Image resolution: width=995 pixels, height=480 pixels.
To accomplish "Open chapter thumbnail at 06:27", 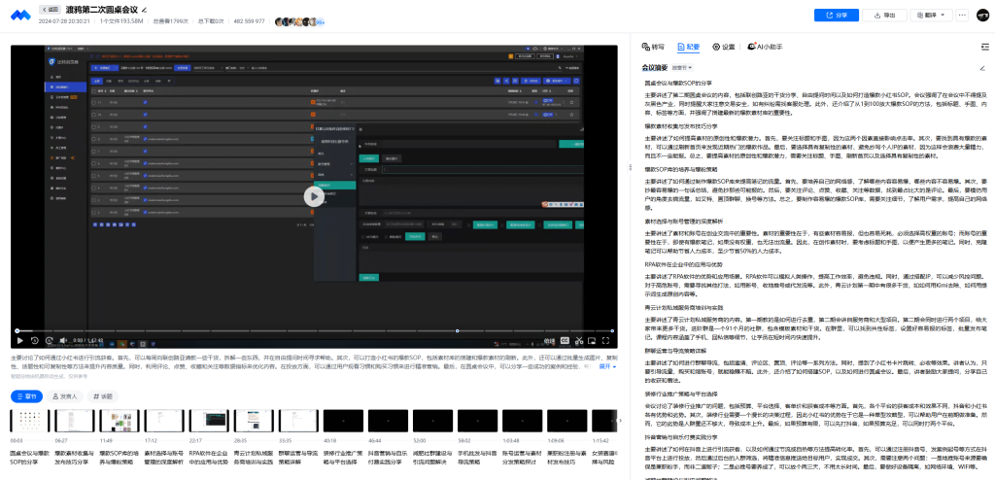I will [75, 421].
